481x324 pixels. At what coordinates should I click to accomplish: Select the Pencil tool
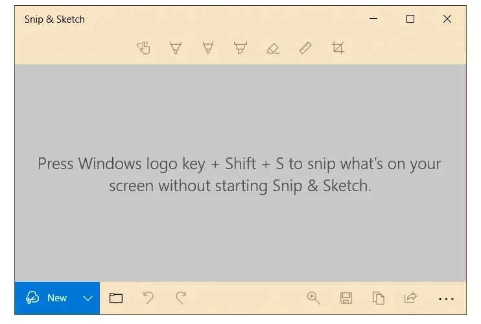(x=208, y=48)
